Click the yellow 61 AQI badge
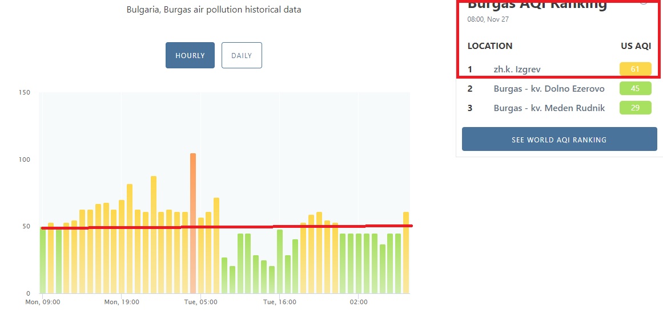 (x=635, y=69)
